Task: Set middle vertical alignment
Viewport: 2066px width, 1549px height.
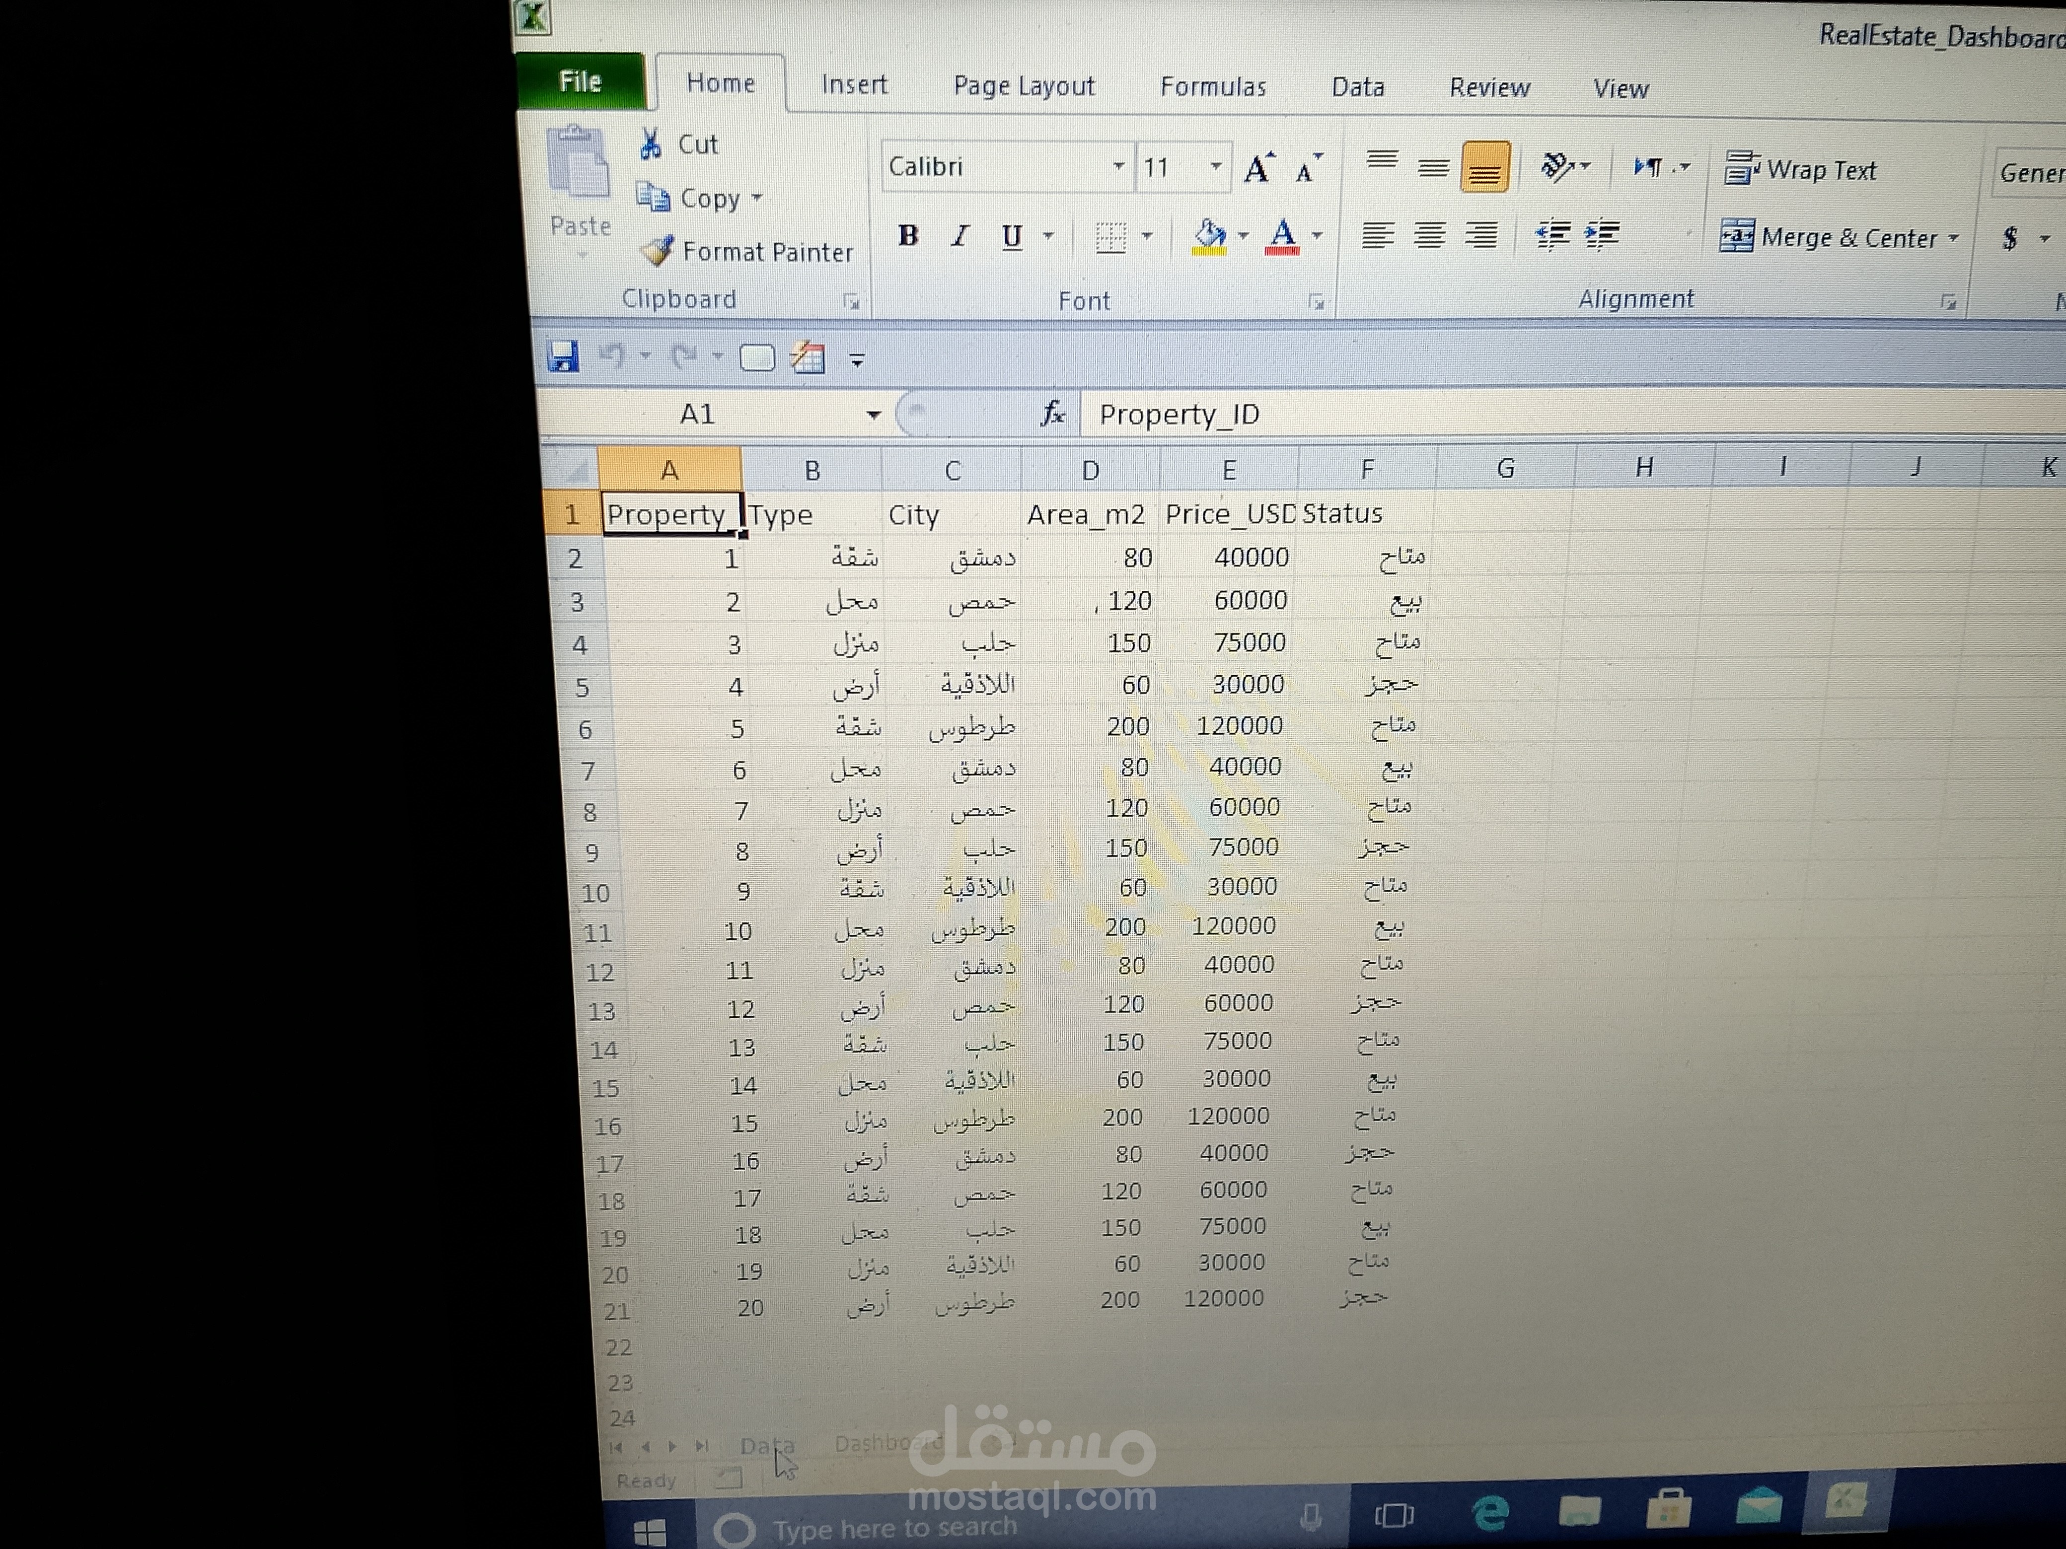Action: click(x=1433, y=167)
